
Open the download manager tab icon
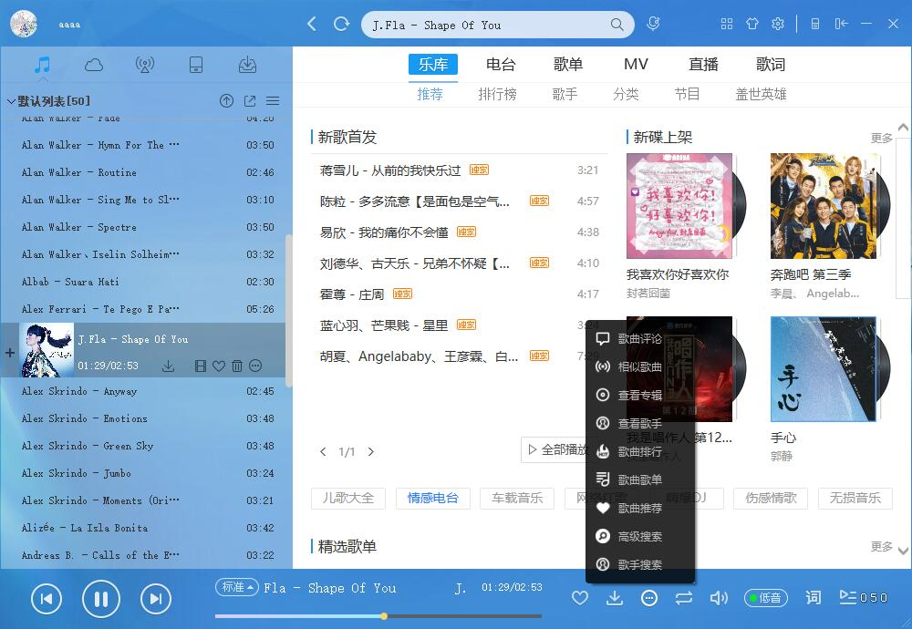tap(247, 65)
